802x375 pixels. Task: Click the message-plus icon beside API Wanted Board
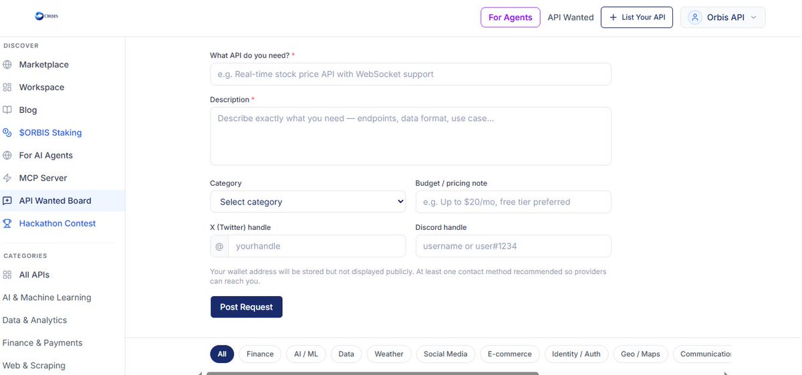(x=7, y=201)
